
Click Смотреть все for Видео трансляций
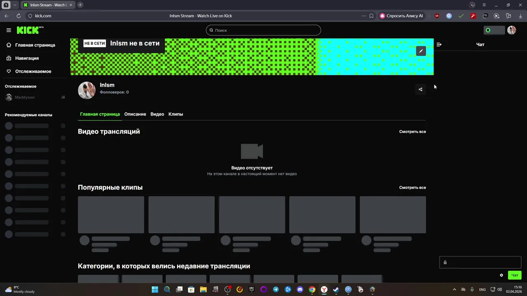coord(413,132)
